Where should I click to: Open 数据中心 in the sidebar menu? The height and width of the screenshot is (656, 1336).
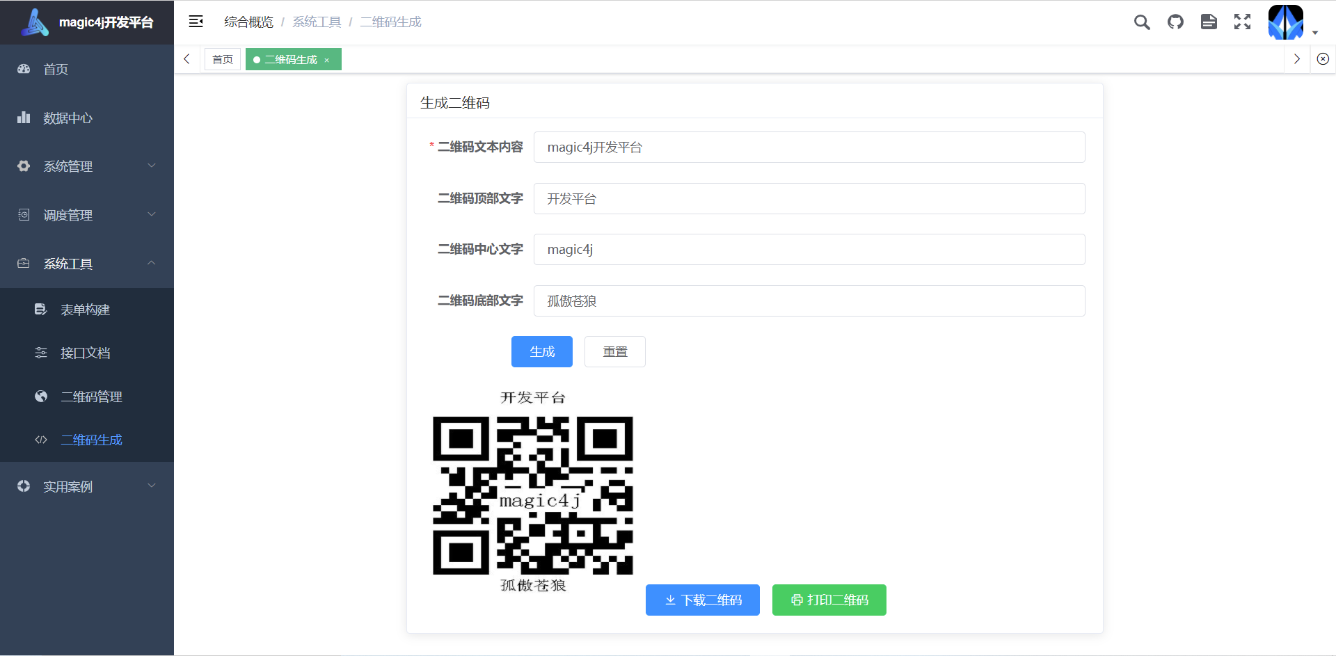[x=87, y=118]
